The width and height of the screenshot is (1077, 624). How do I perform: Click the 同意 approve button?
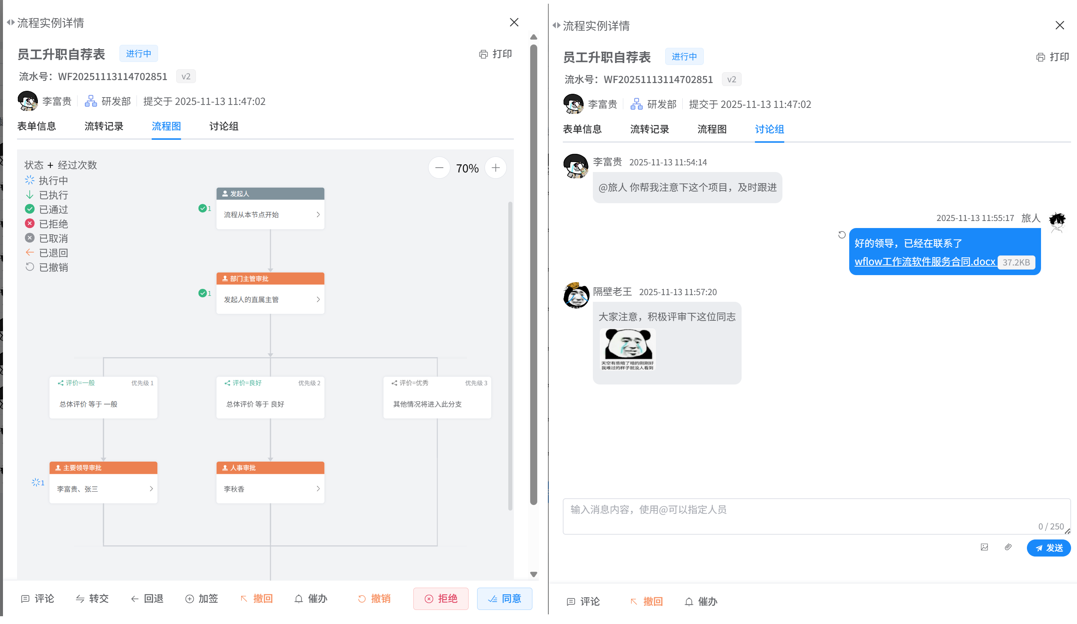click(504, 598)
